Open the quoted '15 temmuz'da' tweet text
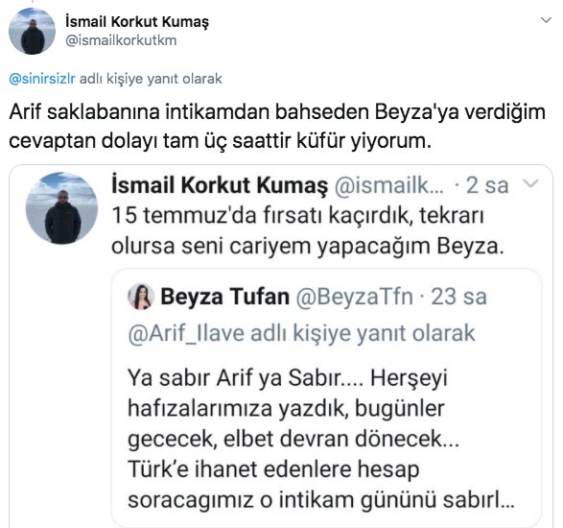Viewport: 563px width, 528px height. 308,230
